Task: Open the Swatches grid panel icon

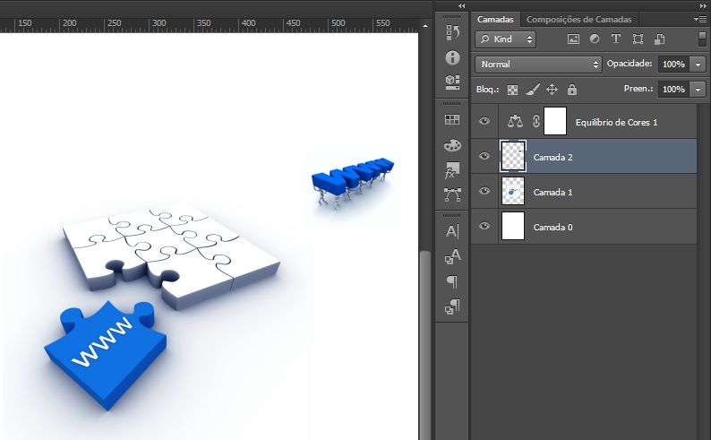Action: pyautogui.click(x=452, y=119)
